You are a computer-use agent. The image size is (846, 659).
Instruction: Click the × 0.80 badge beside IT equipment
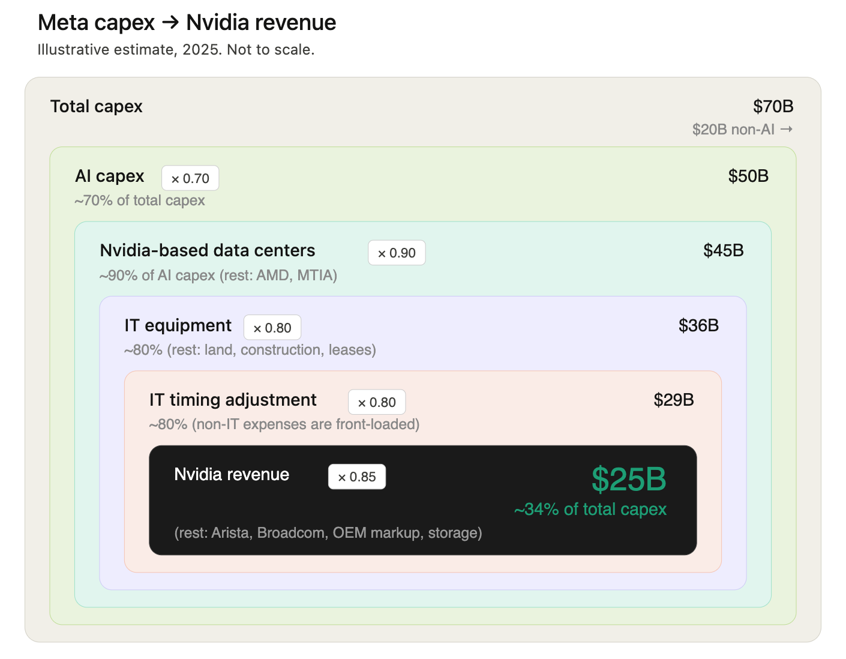point(272,328)
